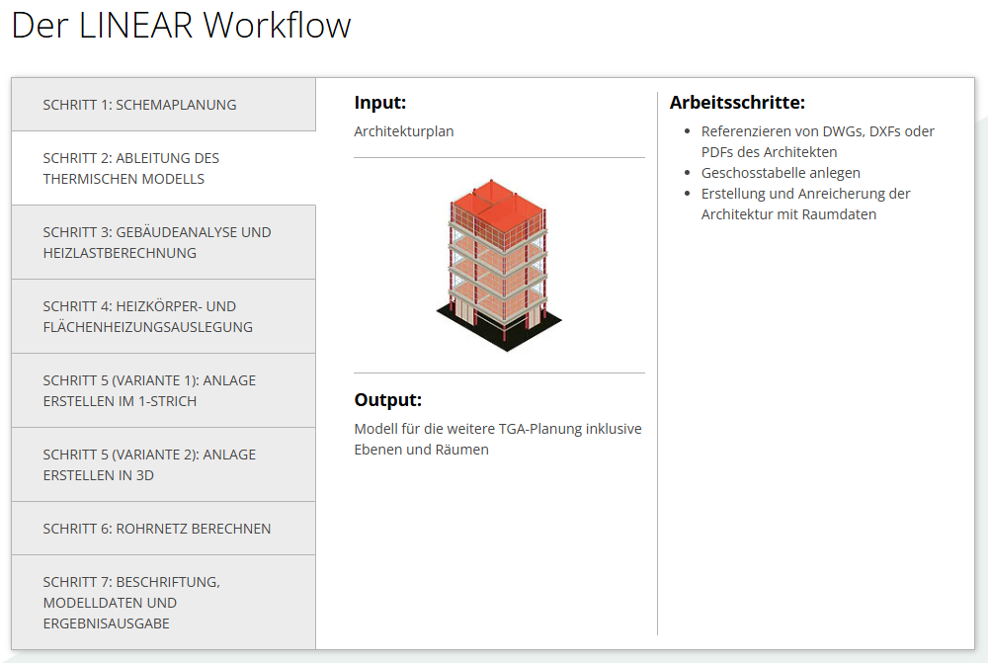
Task: Click the red roof of the building model
Action: point(499,203)
